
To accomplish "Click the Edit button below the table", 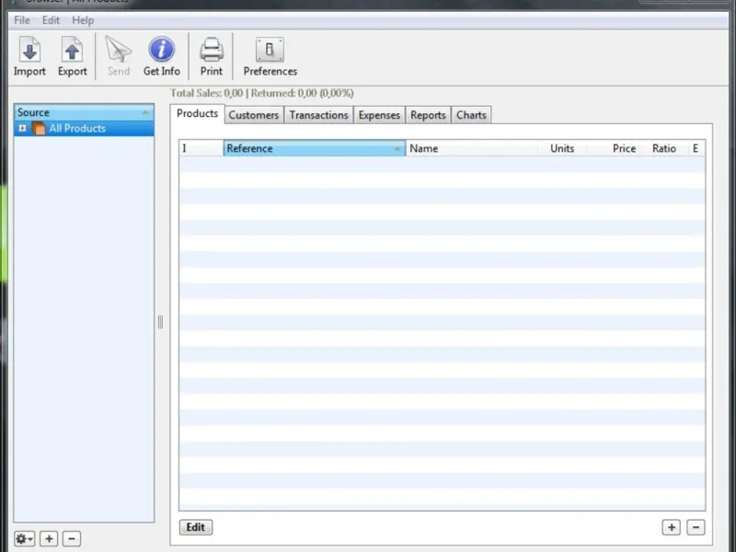I will 196,527.
